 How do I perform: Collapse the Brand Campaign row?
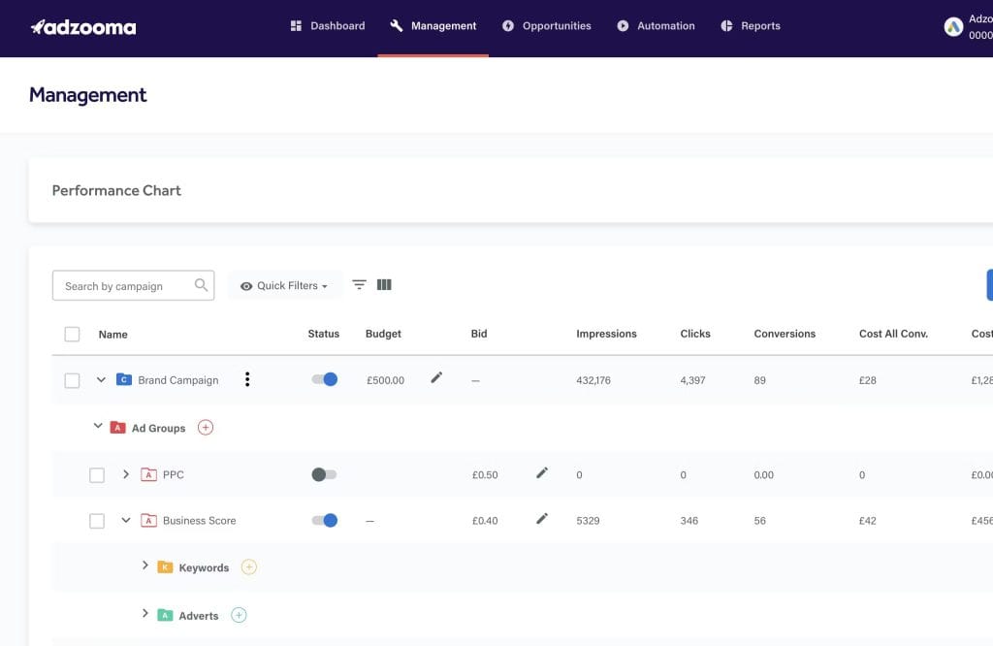pos(101,379)
